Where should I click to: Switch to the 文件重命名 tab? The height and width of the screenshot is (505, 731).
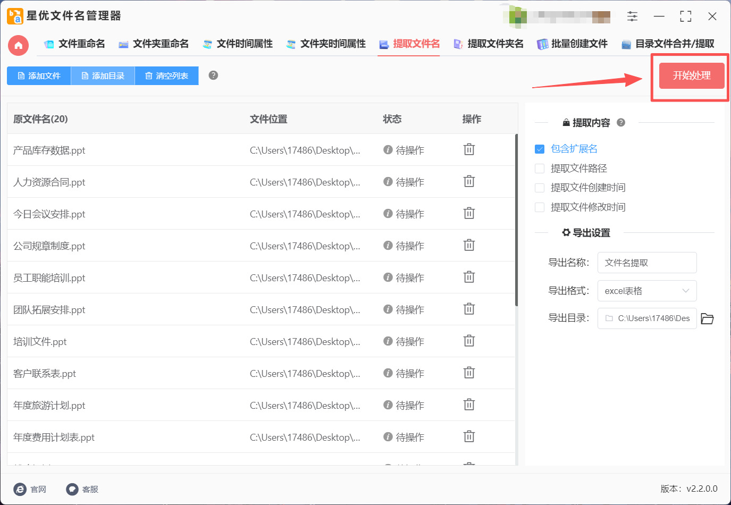[74, 44]
